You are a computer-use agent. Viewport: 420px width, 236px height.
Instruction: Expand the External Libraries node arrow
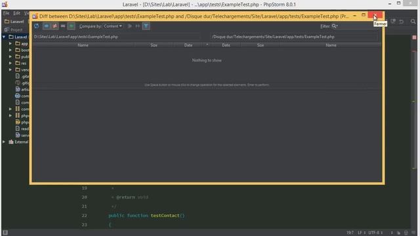tap(4, 142)
